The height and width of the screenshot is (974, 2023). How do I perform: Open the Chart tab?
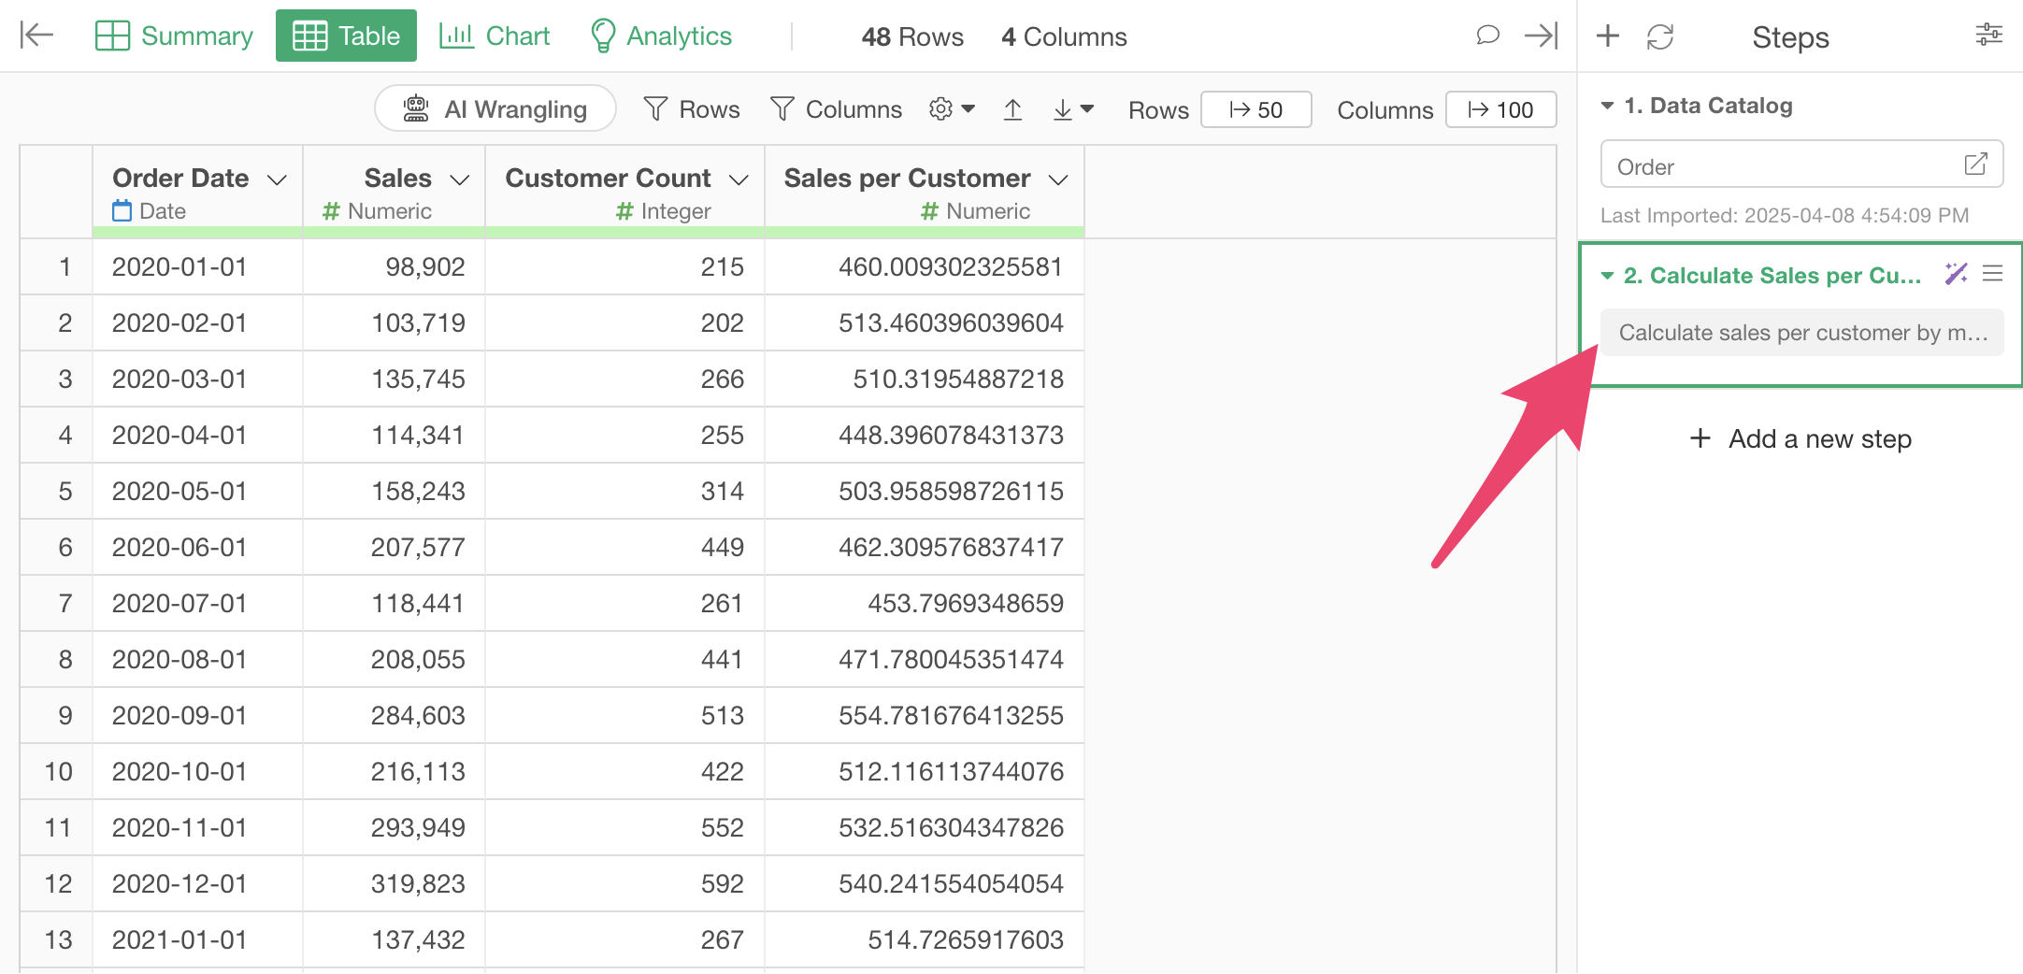[x=494, y=36]
